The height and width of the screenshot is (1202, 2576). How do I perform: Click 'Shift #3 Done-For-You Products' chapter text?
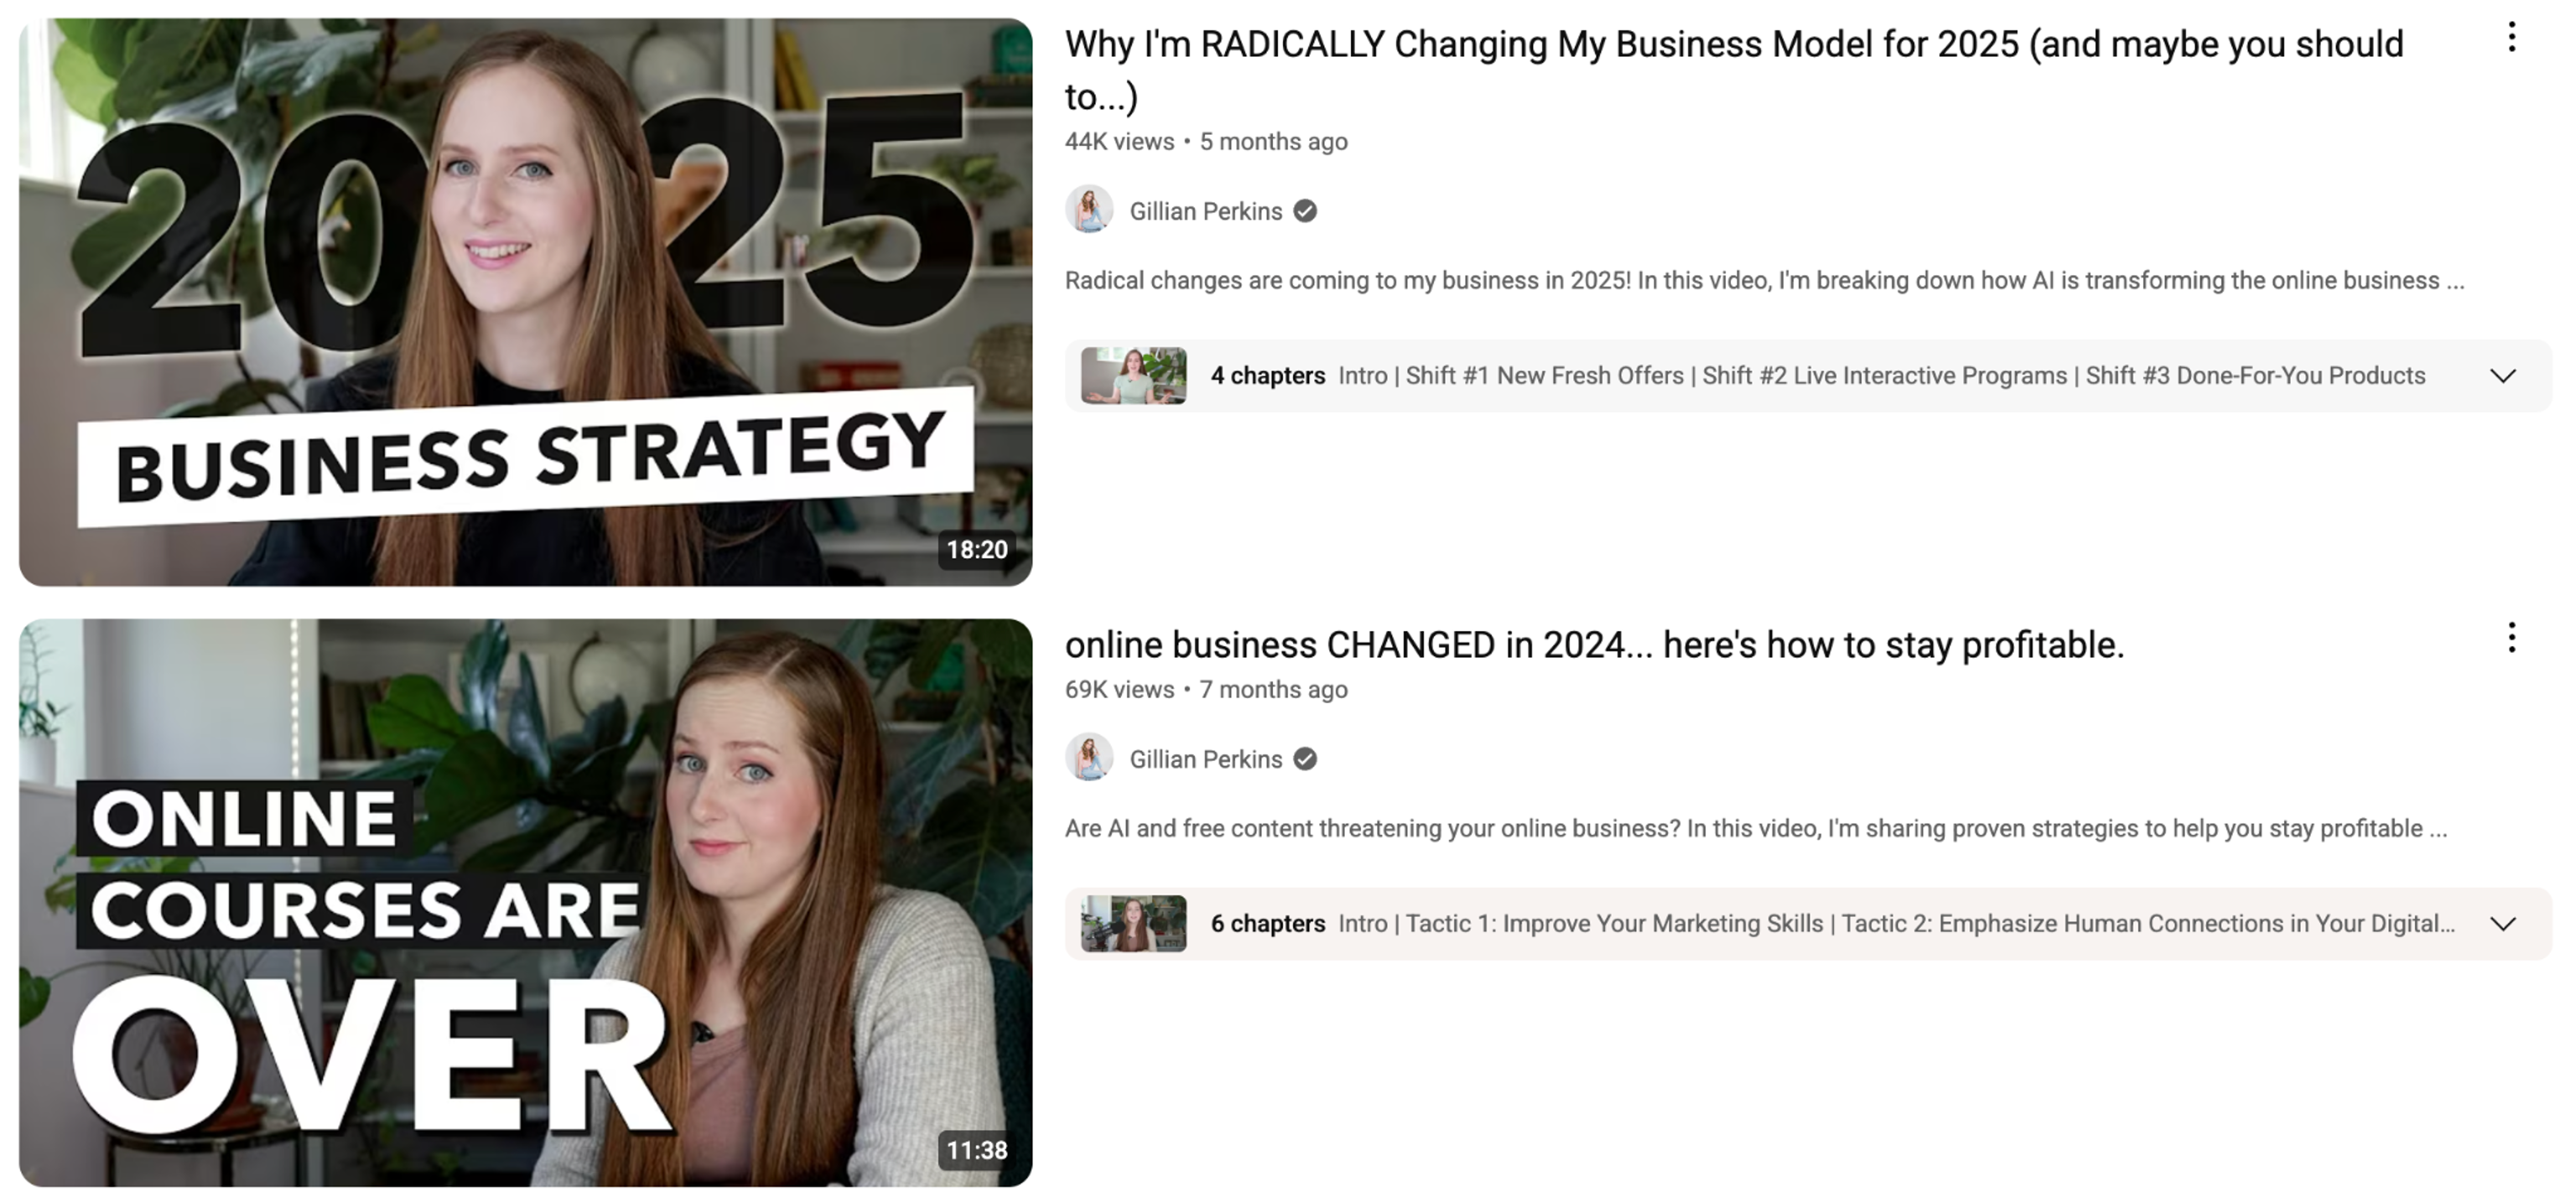click(2255, 376)
